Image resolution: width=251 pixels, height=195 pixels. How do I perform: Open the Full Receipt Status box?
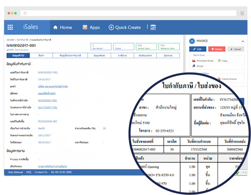point(146,46)
